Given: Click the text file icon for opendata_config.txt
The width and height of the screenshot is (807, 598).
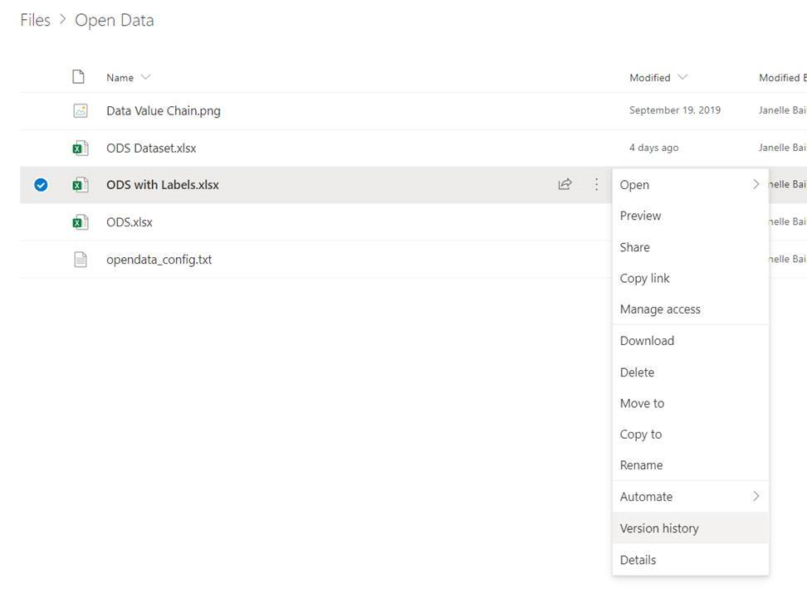Looking at the screenshot, I should tap(81, 259).
